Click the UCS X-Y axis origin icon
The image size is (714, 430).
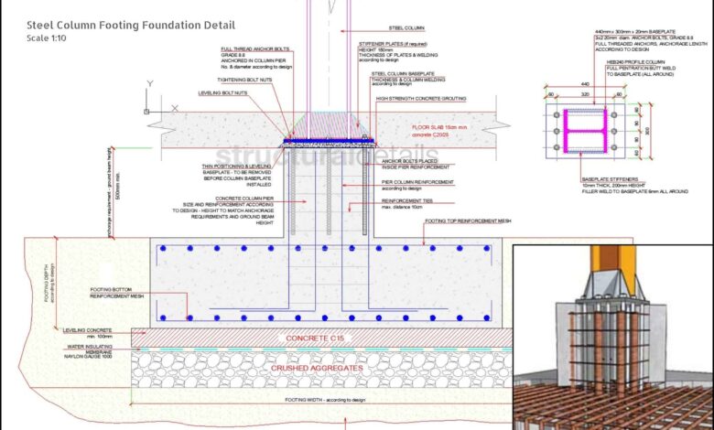[x=146, y=112]
